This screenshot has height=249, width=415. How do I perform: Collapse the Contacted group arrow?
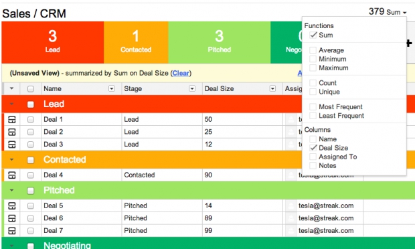coord(11,159)
